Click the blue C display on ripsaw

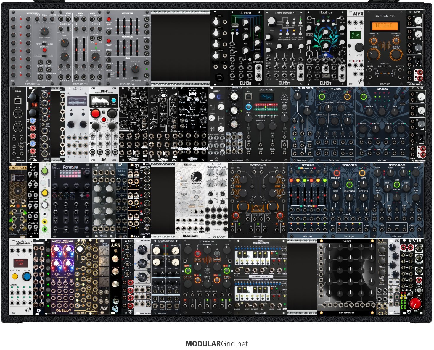click(219, 97)
